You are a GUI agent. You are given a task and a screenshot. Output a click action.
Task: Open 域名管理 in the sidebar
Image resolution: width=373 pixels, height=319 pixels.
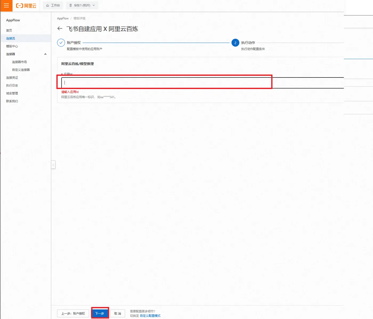tap(12, 93)
